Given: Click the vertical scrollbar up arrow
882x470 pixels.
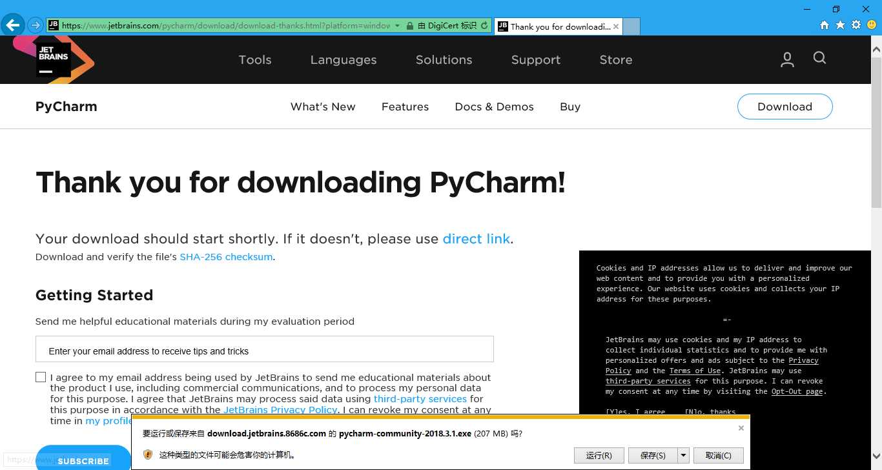Looking at the screenshot, I should tap(876, 48).
